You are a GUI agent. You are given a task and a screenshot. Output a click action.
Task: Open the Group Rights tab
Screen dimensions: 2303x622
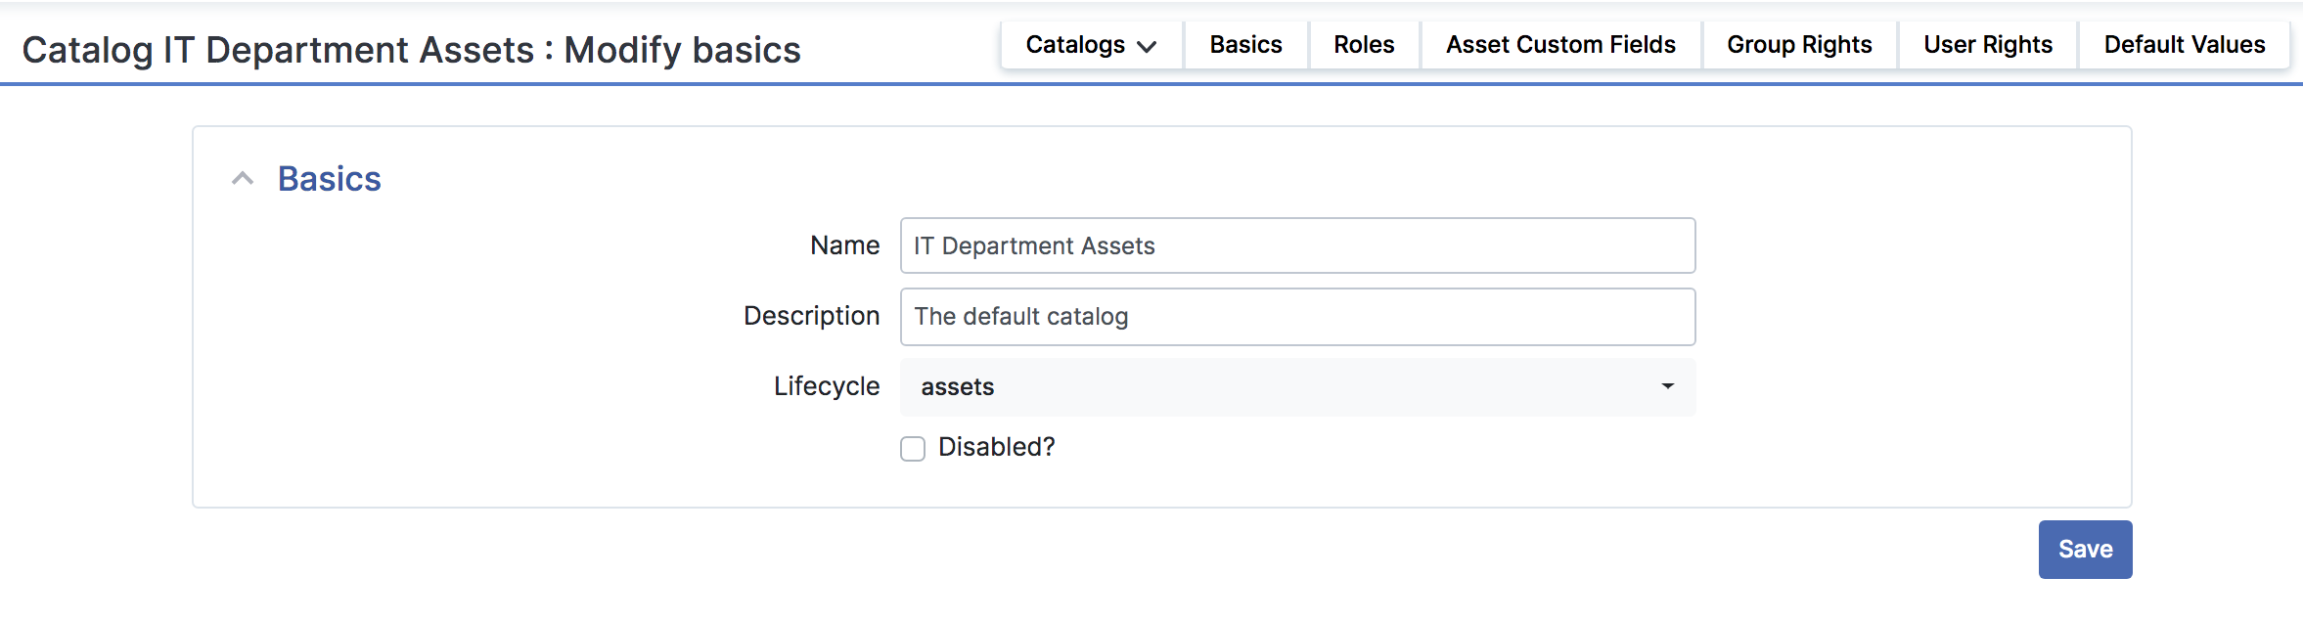tap(1799, 45)
